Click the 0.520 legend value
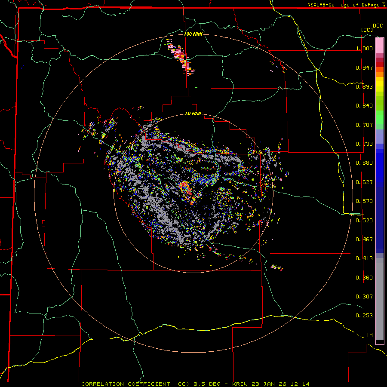The height and width of the screenshot is (387, 387). click(x=364, y=221)
